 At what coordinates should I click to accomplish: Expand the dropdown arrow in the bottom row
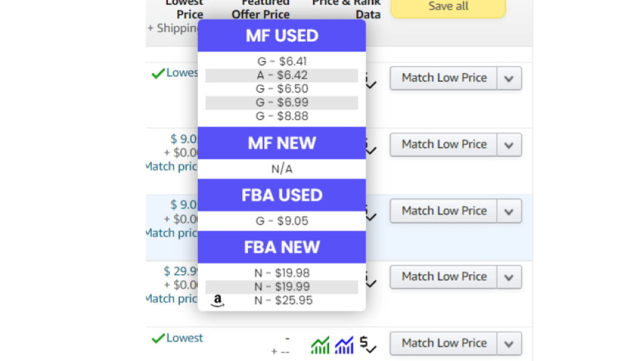pos(509,343)
